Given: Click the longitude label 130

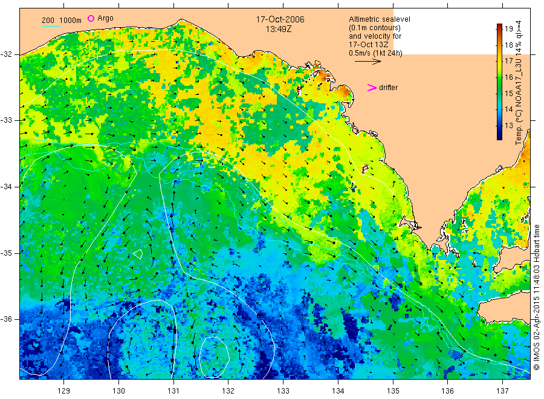Looking at the screenshot, I should pos(118,391).
